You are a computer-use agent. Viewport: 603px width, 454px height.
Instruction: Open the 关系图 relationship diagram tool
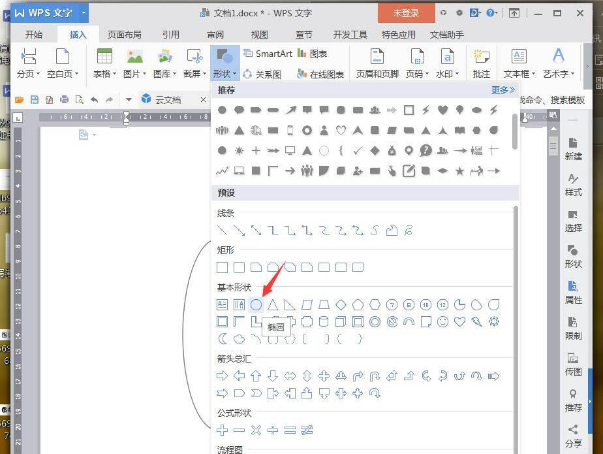click(x=262, y=74)
